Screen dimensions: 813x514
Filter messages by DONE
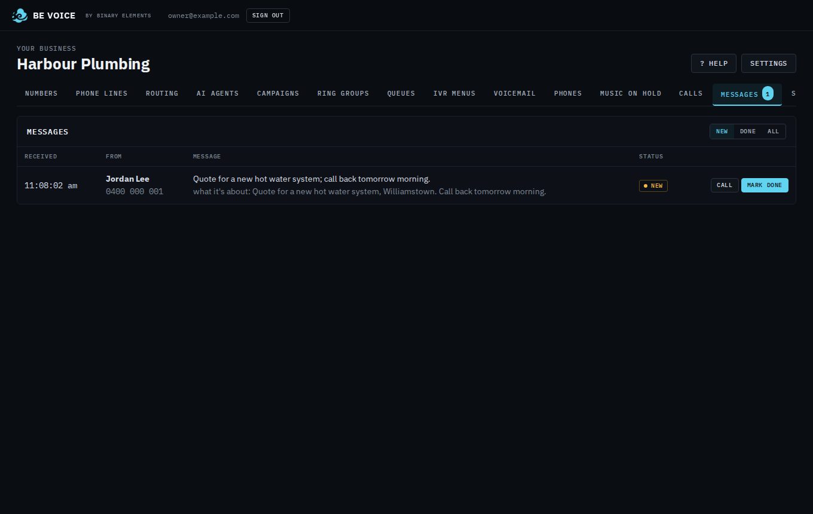click(x=748, y=131)
